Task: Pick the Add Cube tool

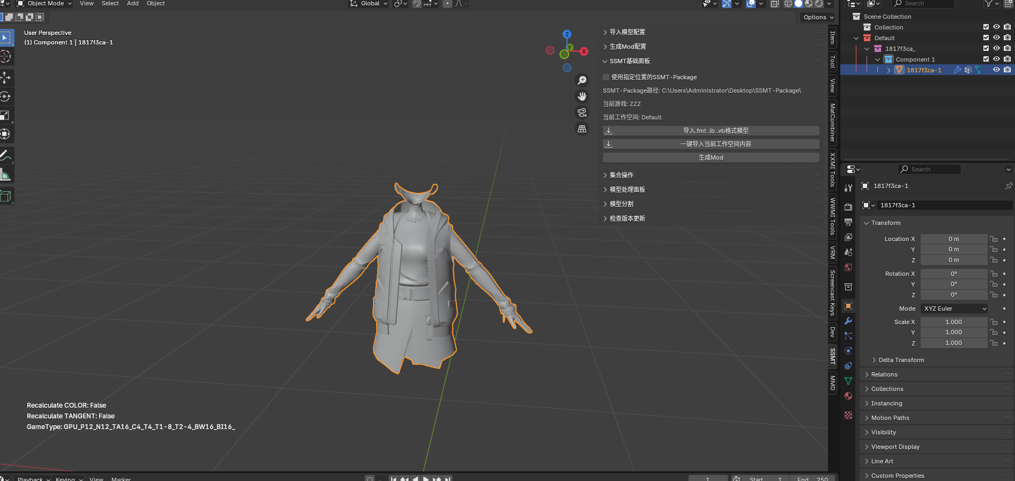Action: coord(5,196)
